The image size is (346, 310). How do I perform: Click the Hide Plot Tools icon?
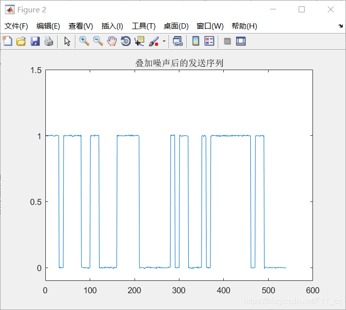[227, 41]
